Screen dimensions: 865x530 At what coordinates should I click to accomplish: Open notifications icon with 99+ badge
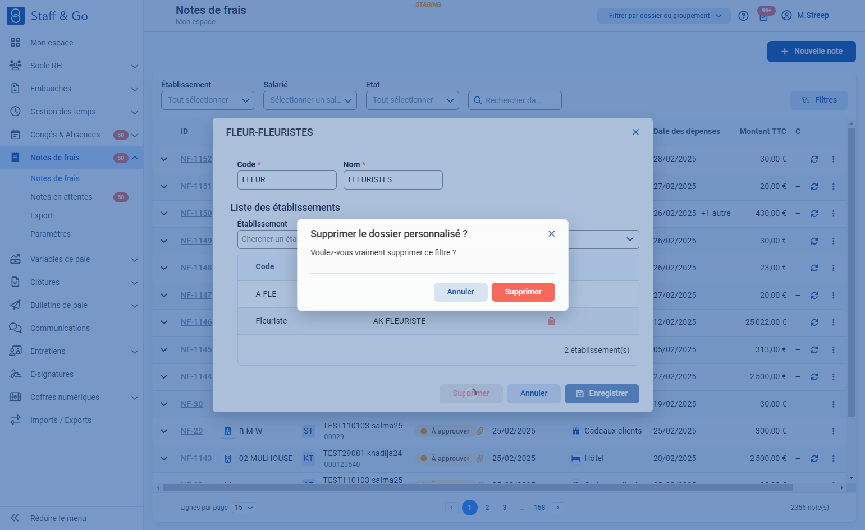tap(764, 15)
